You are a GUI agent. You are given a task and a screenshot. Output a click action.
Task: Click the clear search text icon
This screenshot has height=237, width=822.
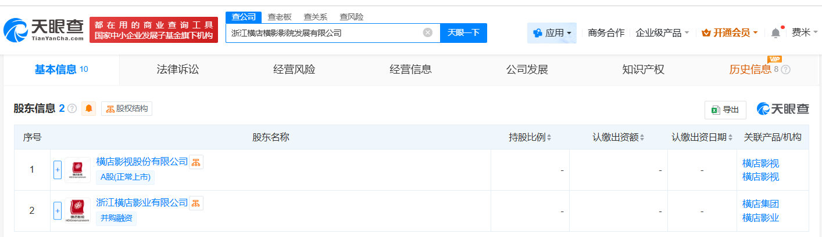(x=428, y=33)
